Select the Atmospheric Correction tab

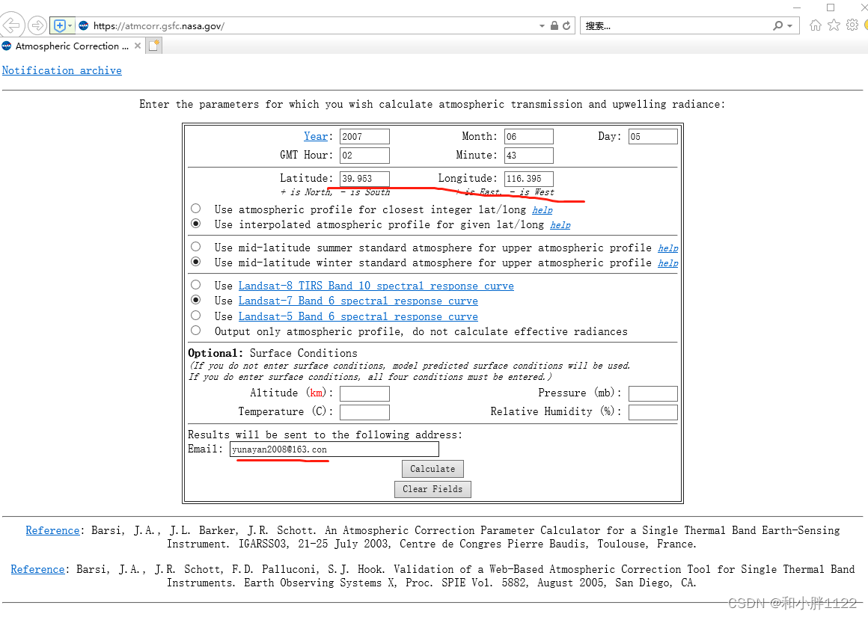coord(72,46)
